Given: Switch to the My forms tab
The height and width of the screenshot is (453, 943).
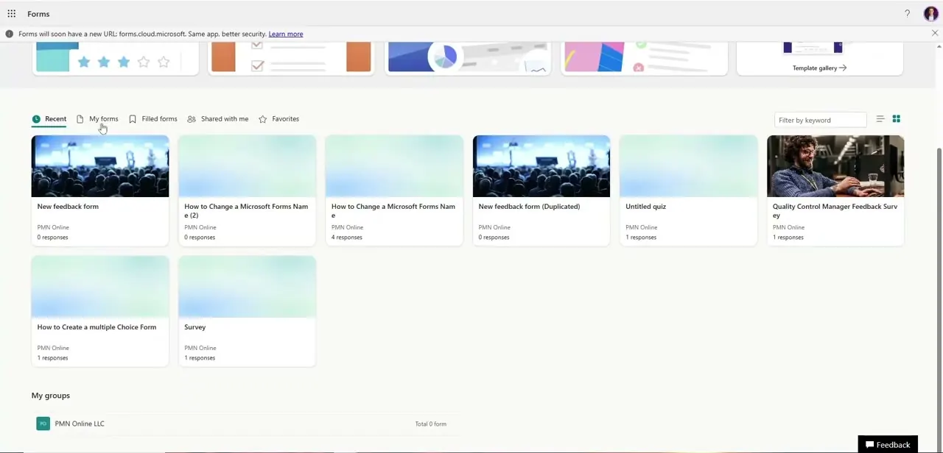Looking at the screenshot, I should 97,119.
